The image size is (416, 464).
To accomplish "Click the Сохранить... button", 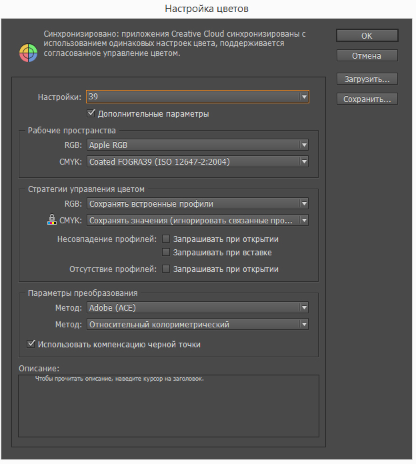I will (x=367, y=99).
